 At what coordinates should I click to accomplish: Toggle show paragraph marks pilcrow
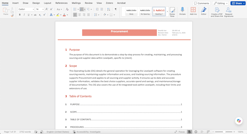(x=116, y=9)
